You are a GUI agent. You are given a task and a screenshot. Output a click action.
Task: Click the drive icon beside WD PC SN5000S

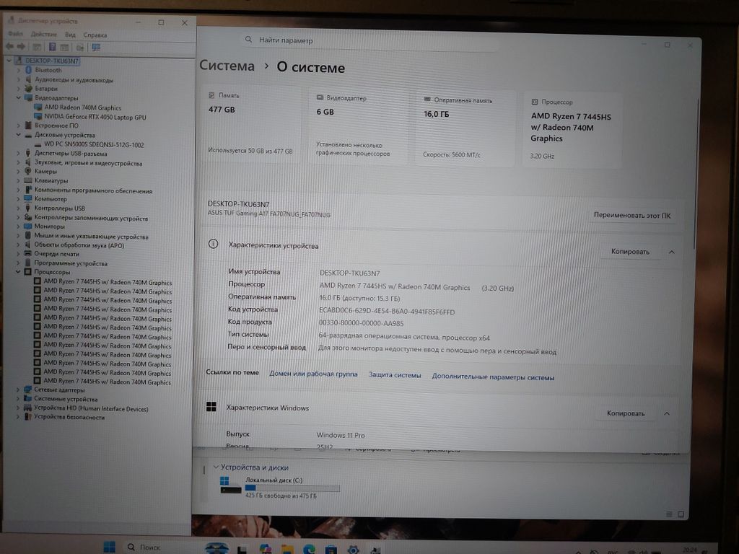(38, 144)
